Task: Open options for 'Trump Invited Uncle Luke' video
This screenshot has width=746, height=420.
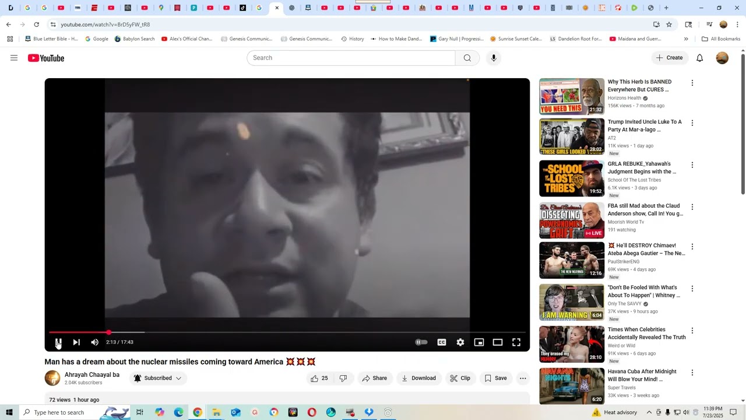Action: point(692,123)
